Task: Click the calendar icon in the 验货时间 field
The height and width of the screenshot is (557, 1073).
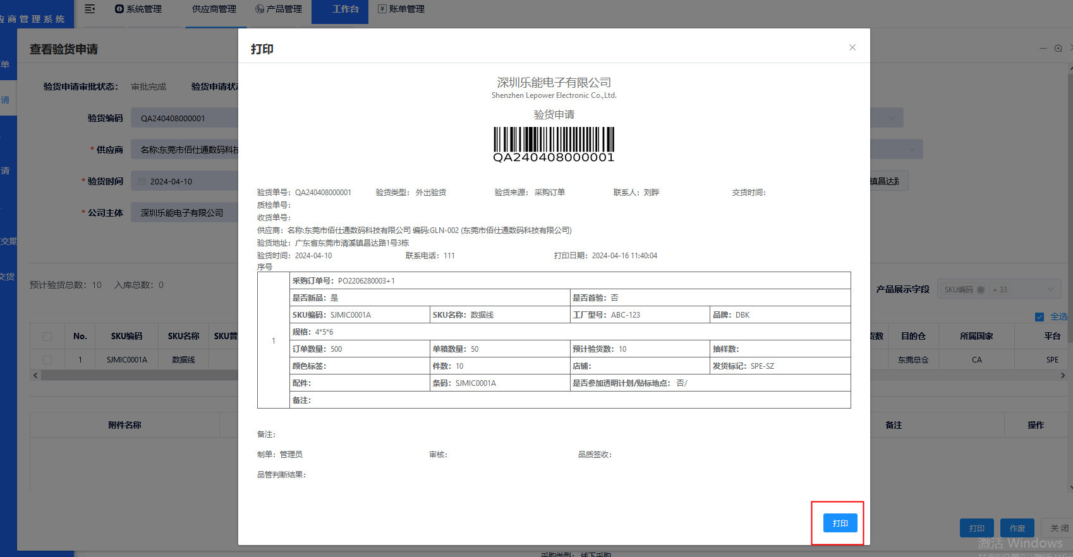Action: [142, 182]
